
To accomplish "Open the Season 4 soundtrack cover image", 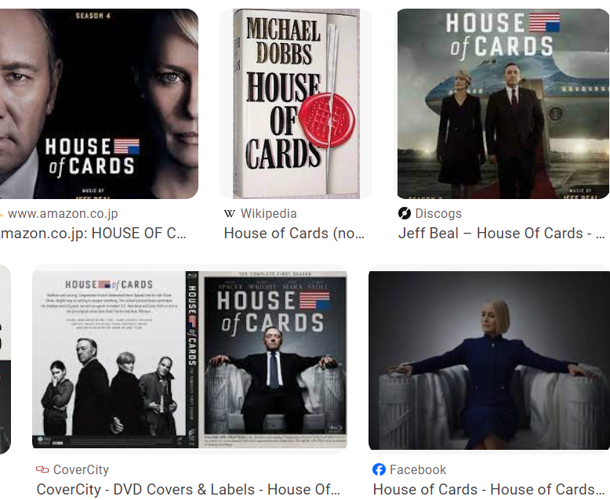I will [x=99, y=103].
